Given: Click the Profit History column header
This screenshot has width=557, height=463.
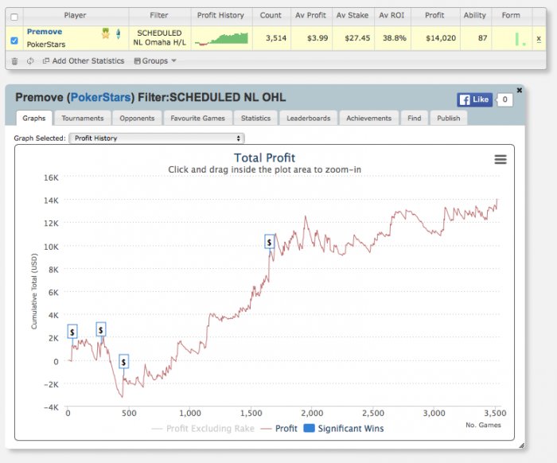Looking at the screenshot, I should [x=220, y=15].
